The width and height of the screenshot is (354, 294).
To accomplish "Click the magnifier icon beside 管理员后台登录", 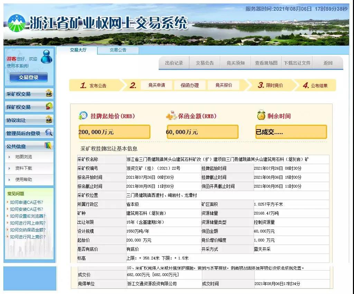I will 49,133.
